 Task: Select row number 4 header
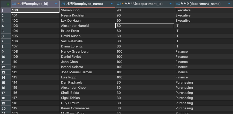[x=6, y=26]
